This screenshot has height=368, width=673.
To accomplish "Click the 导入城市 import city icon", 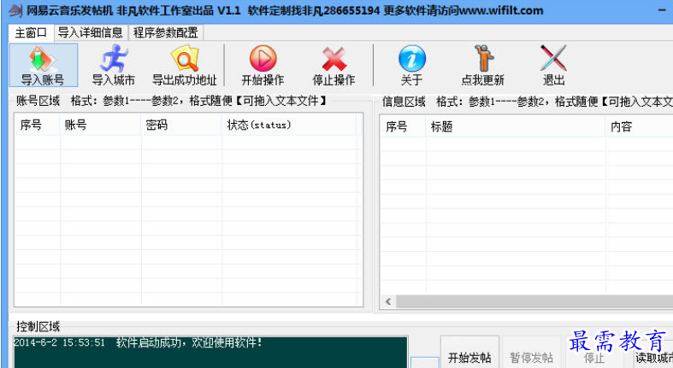I will point(114,65).
